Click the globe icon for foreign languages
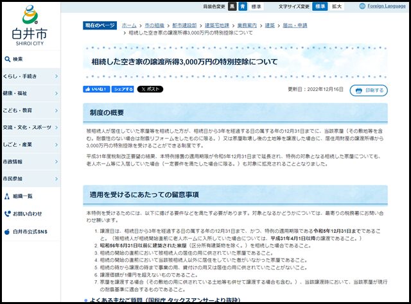 point(362,6)
